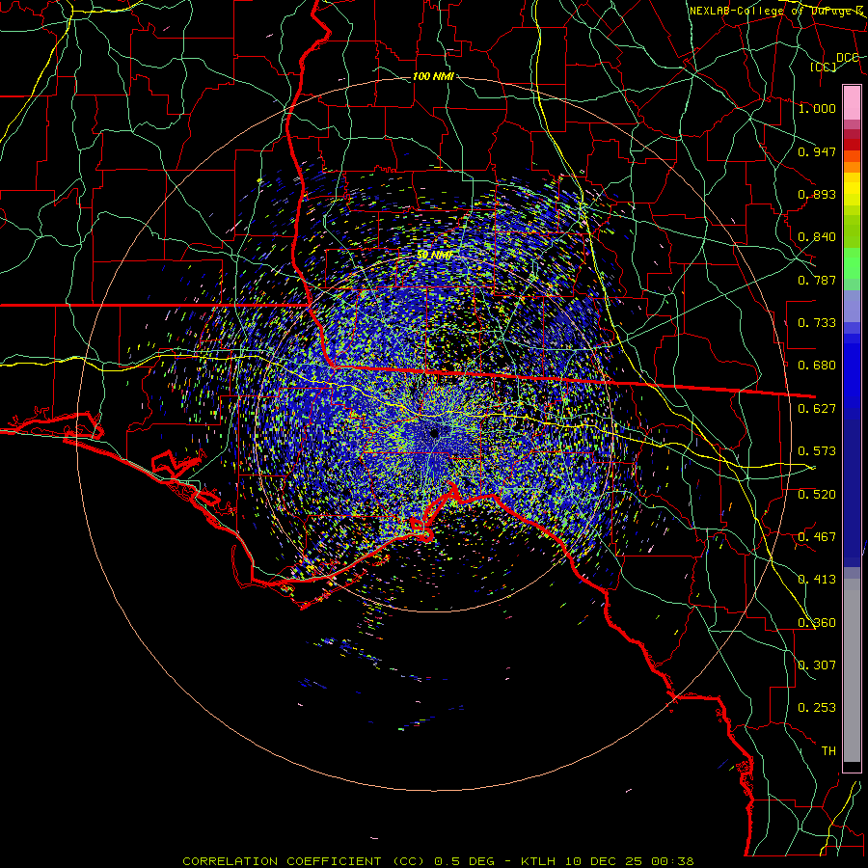The image size is (868, 868).
Task: Click the 100 NMI range ring label
Action: [x=433, y=76]
